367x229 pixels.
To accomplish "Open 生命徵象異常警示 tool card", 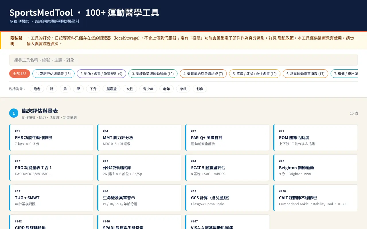I will (140, 198).
